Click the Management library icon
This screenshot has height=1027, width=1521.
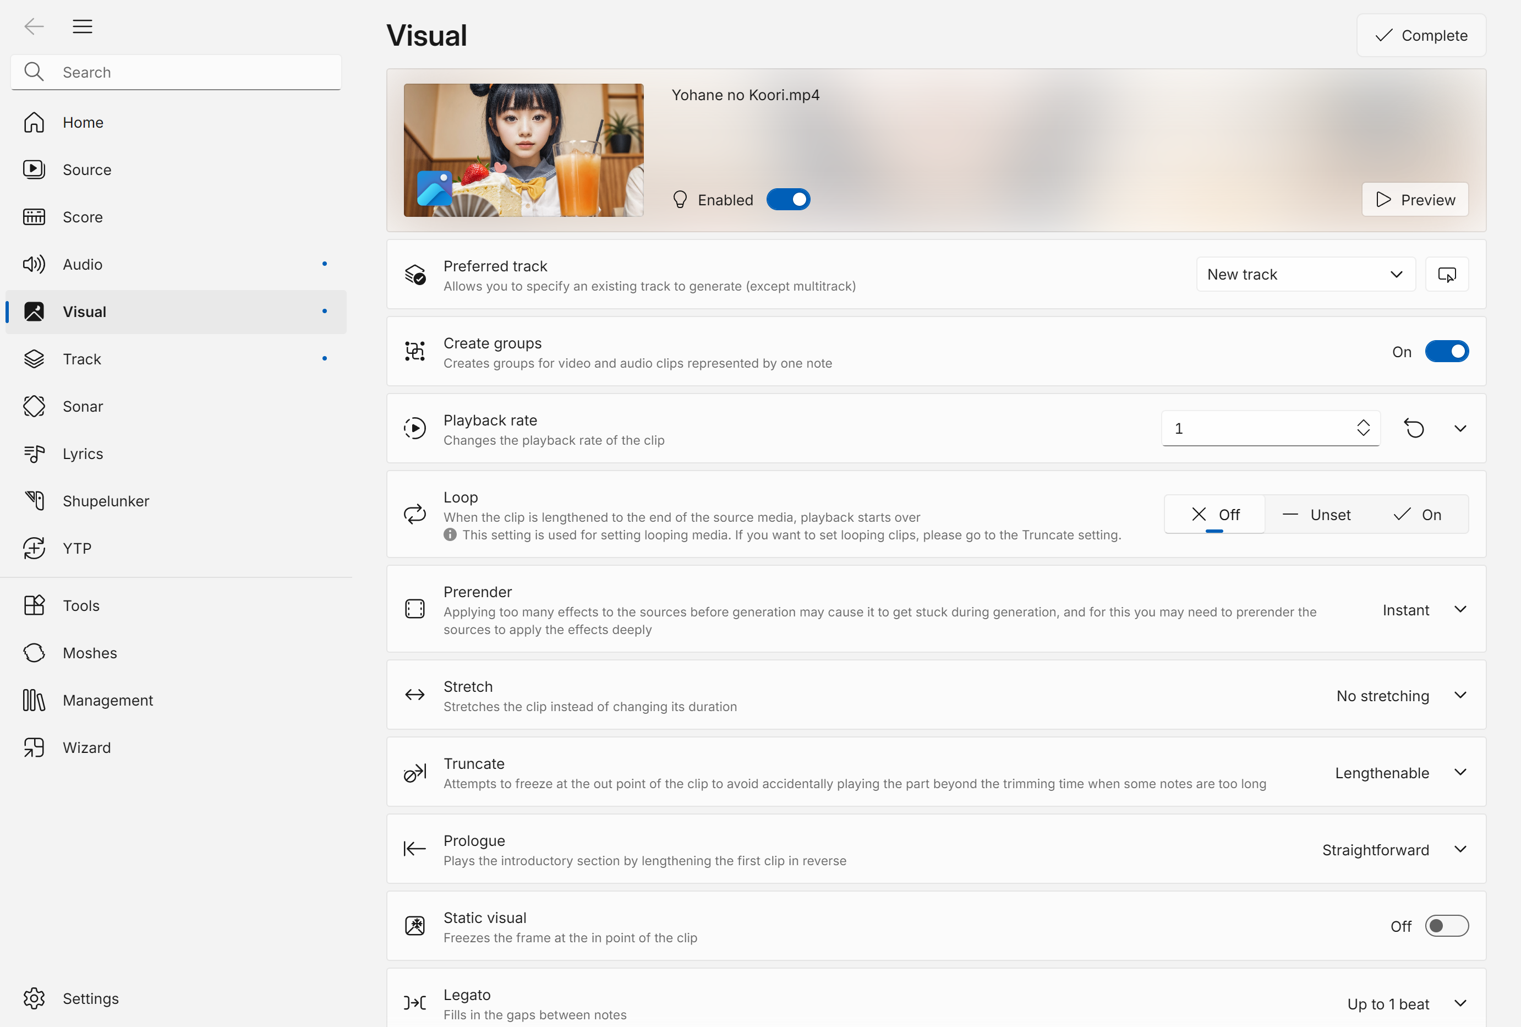[x=34, y=700]
